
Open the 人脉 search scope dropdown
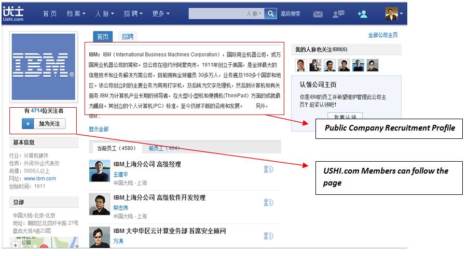(x=254, y=13)
